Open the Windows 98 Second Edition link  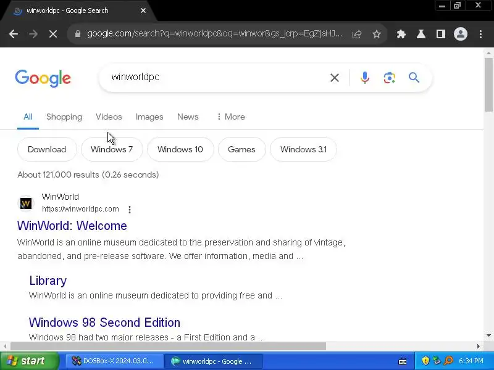[x=104, y=323]
